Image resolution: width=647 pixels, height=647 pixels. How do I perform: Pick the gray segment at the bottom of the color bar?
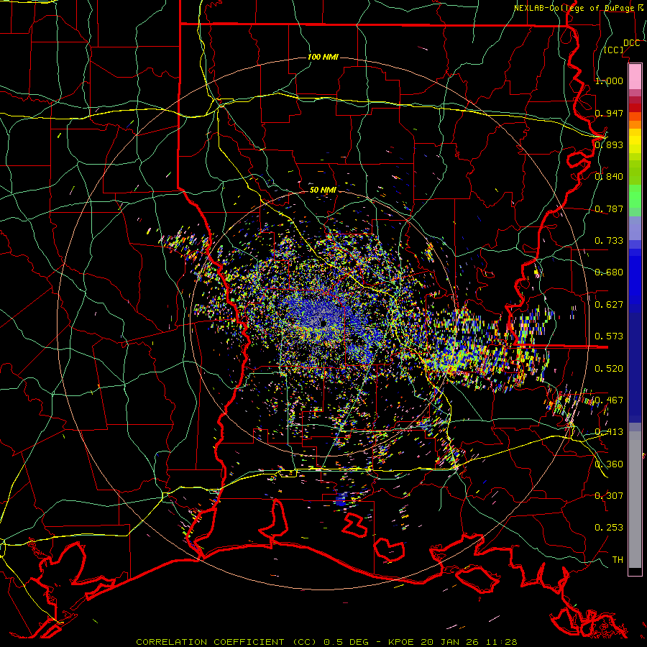[635, 500]
